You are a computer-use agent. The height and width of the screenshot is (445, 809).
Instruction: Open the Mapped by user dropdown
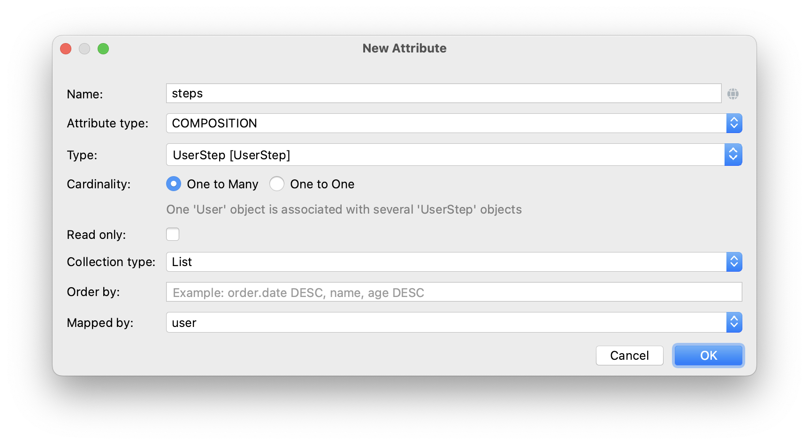446,322
